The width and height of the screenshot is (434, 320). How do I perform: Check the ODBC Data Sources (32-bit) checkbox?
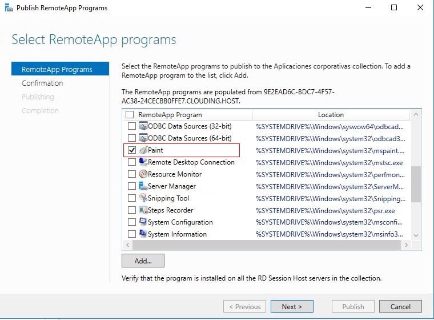[132, 126]
